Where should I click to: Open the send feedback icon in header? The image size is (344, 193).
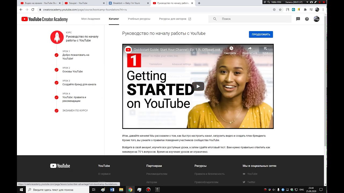pos(298,19)
